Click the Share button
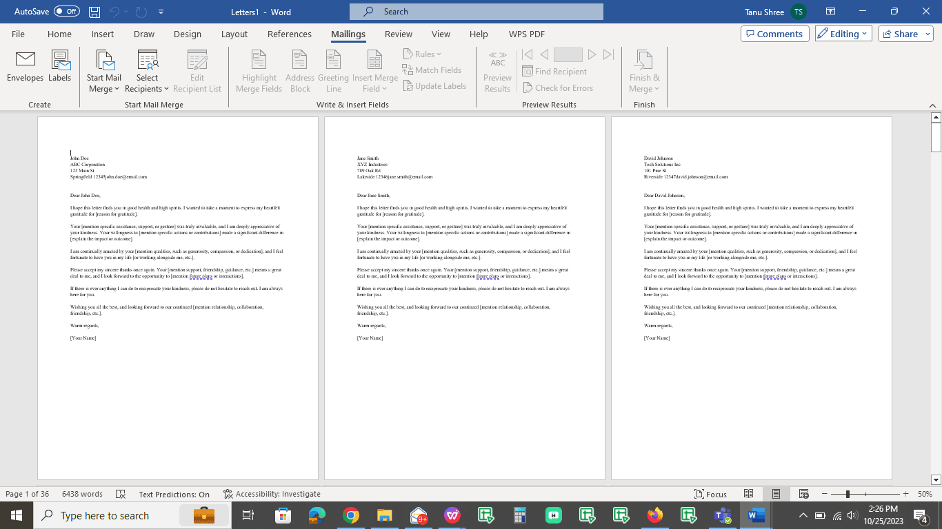 coord(904,33)
